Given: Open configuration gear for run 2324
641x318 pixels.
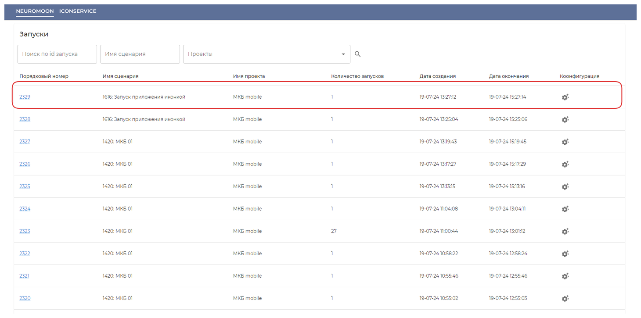Looking at the screenshot, I should [565, 209].
